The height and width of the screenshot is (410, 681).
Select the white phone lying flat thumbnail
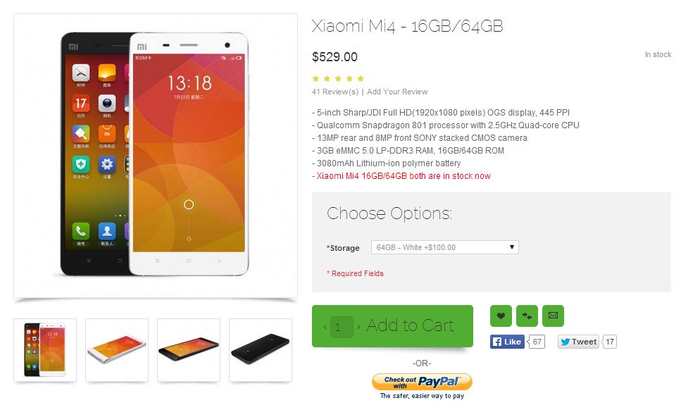117,350
